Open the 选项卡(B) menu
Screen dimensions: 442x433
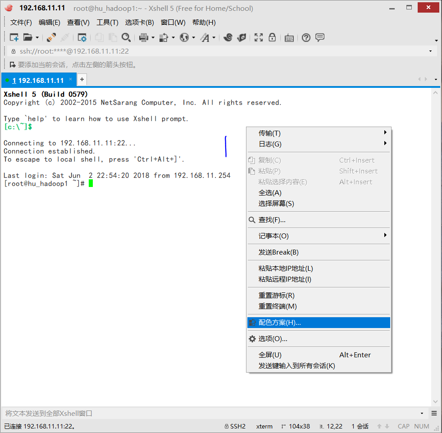click(x=140, y=22)
